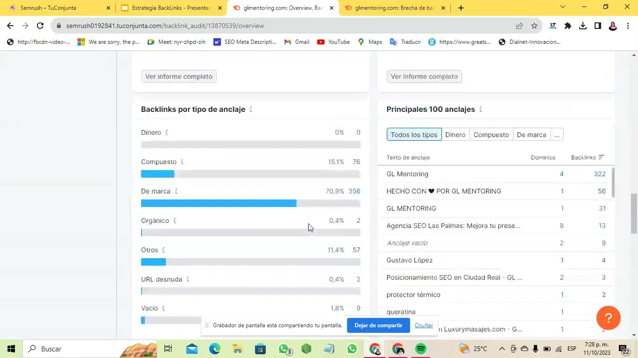Go back to the previous page

[10, 26]
